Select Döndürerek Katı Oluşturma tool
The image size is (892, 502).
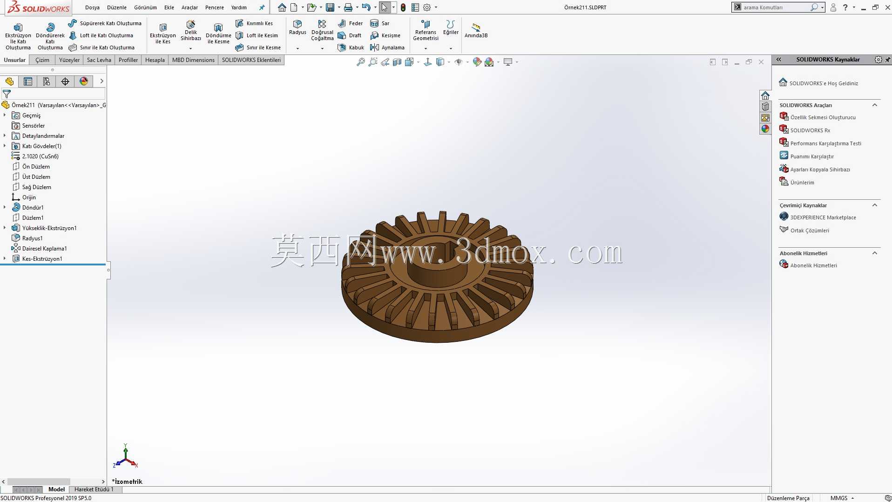[50, 36]
